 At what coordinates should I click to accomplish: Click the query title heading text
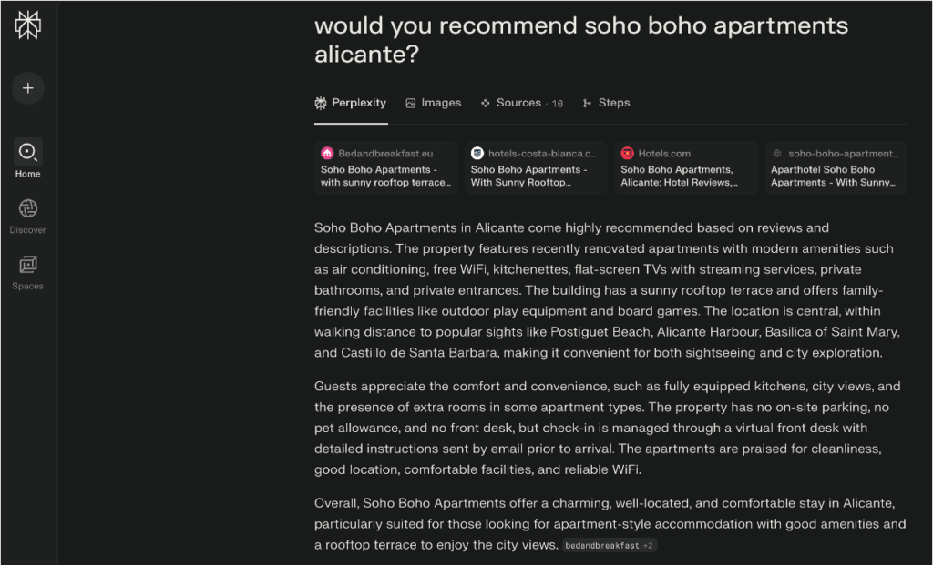tap(580, 39)
